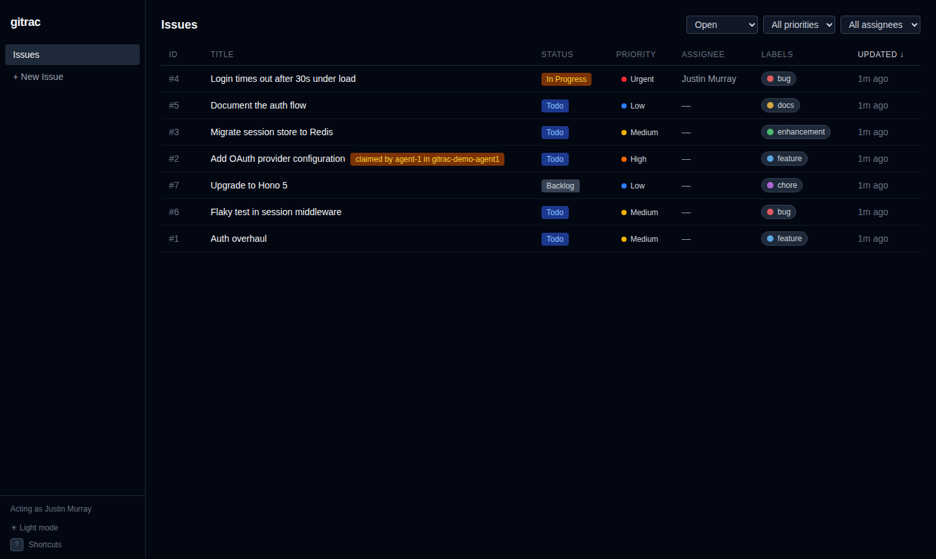Toggle Light mode
Viewport: 936px width, 559px height.
point(34,528)
